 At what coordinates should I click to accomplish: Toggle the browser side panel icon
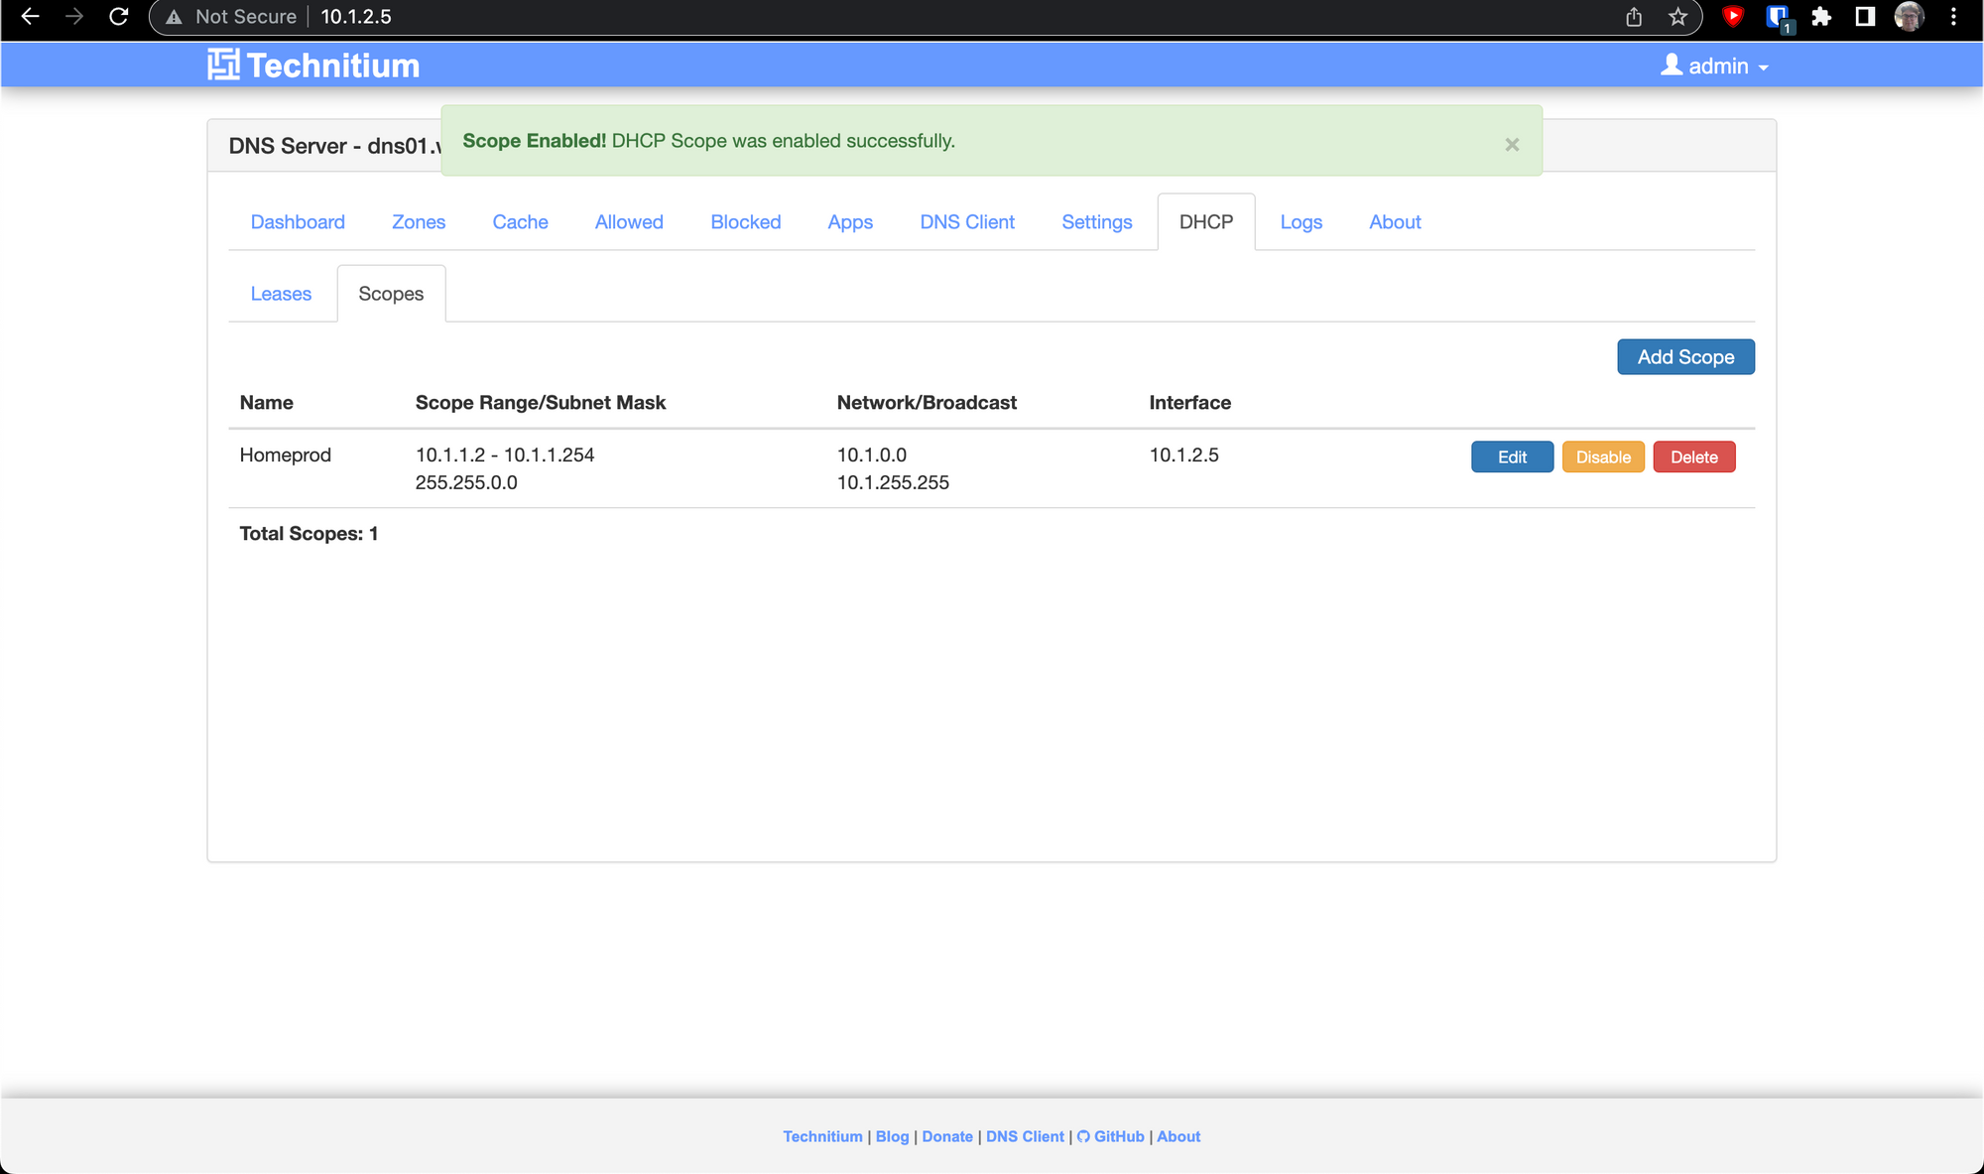tap(1865, 17)
